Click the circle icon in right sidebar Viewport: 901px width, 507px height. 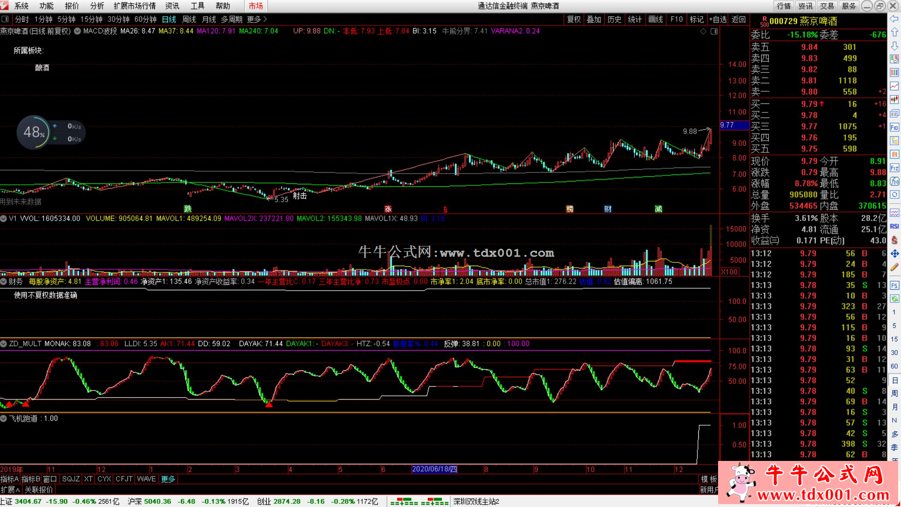pyautogui.click(x=894, y=195)
